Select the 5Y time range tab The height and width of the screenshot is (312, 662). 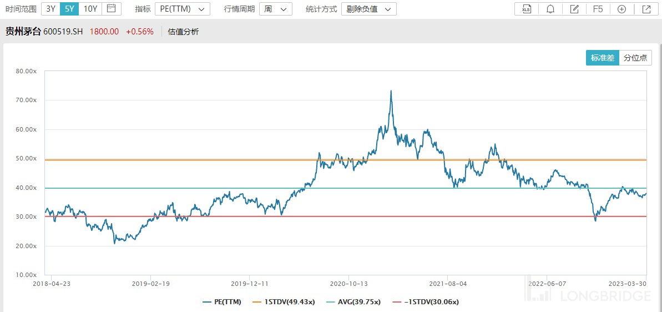(x=69, y=8)
